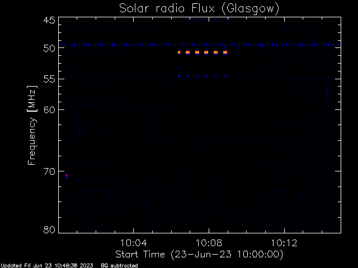
Task: Click the "45" frequency tick label
Action: click(x=49, y=20)
